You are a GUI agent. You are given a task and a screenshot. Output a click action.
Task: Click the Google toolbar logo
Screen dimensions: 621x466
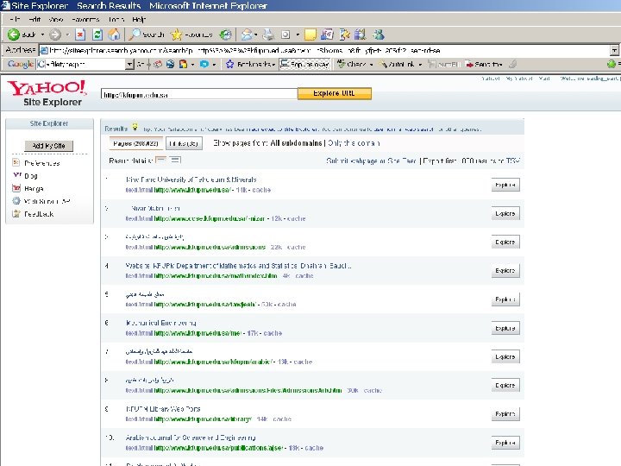pos(20,64)
